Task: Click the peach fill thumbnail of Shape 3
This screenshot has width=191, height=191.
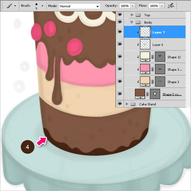Action: (x=145, y=81)
